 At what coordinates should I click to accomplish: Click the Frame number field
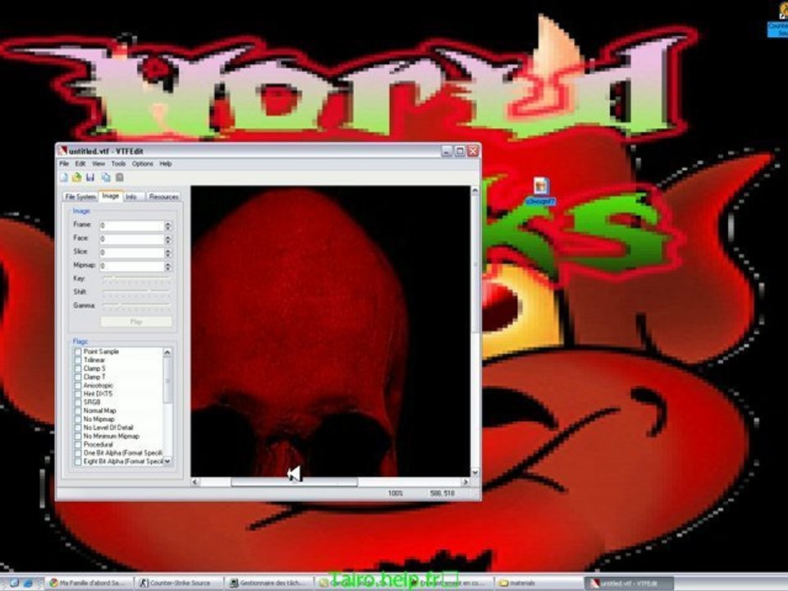131,226
